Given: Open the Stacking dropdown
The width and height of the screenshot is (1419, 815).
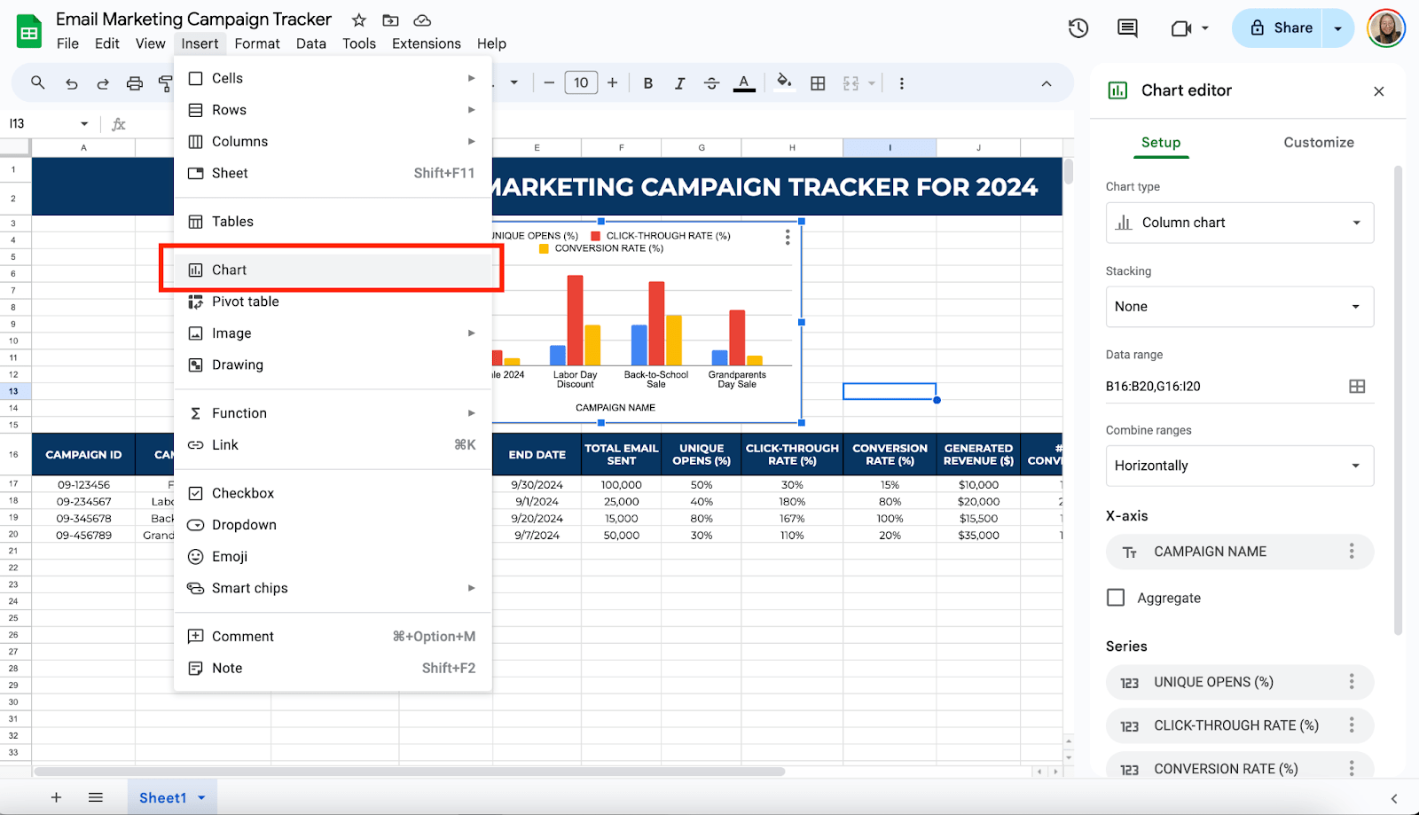Looking at the screenshot, I should 1240,307.
